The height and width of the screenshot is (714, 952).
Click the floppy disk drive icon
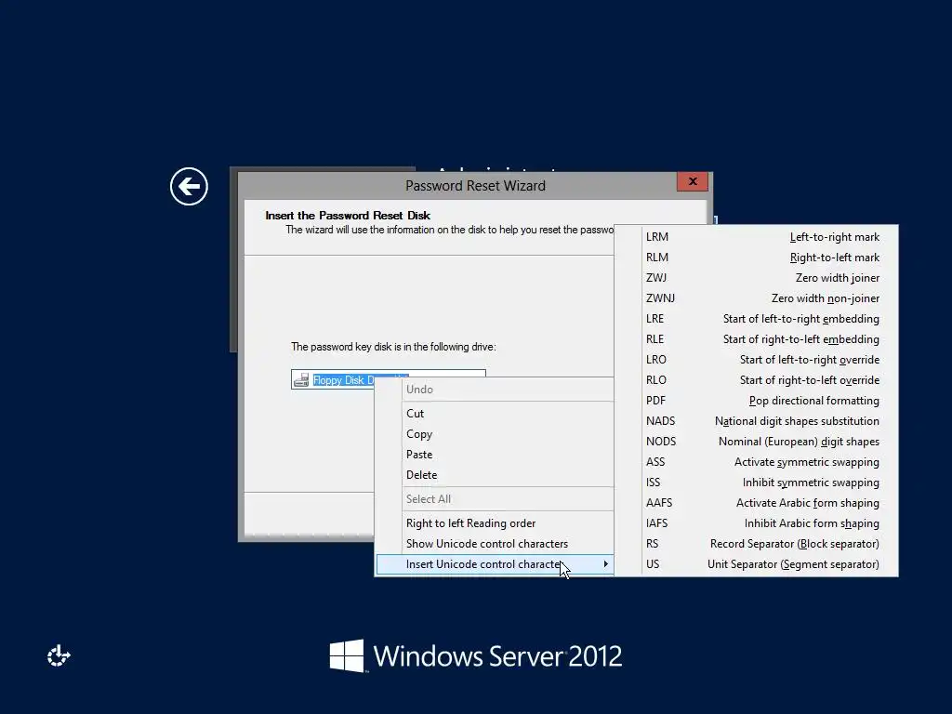(301, 380)
